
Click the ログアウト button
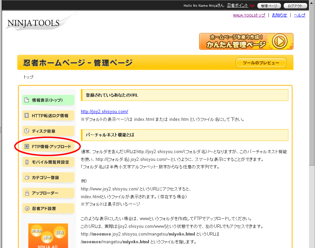click(x=295, y=6)
